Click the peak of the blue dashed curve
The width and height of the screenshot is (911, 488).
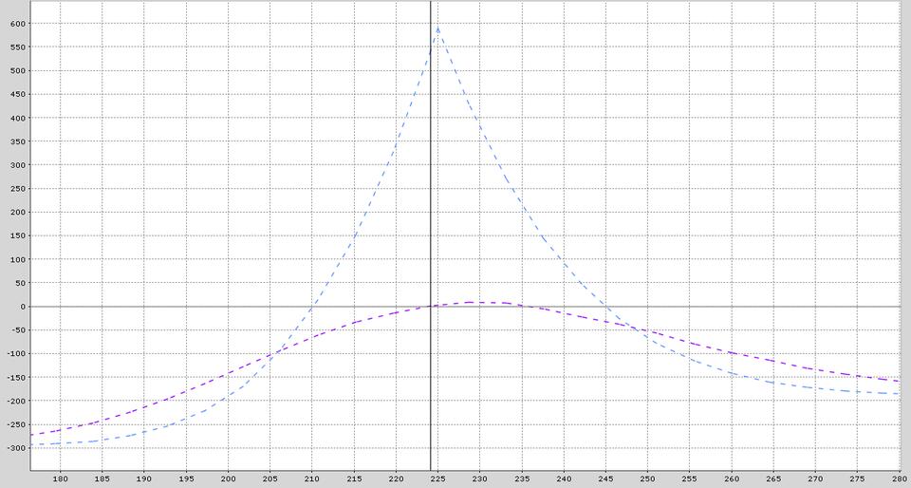pyautogui.click(x=437, y=28)
